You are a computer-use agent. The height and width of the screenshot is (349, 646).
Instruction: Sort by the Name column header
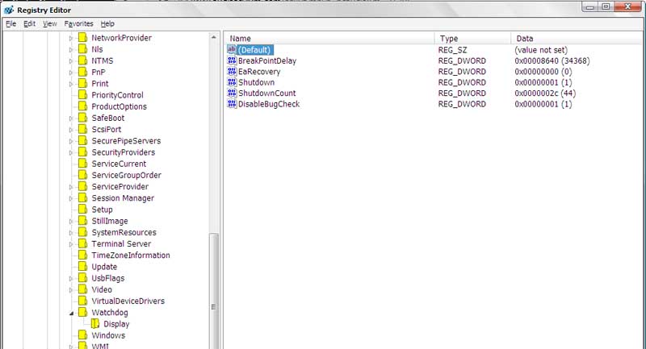pos(329,38)
